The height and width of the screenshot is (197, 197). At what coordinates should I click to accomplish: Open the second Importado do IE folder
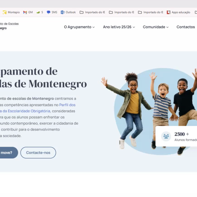[122, 12]
